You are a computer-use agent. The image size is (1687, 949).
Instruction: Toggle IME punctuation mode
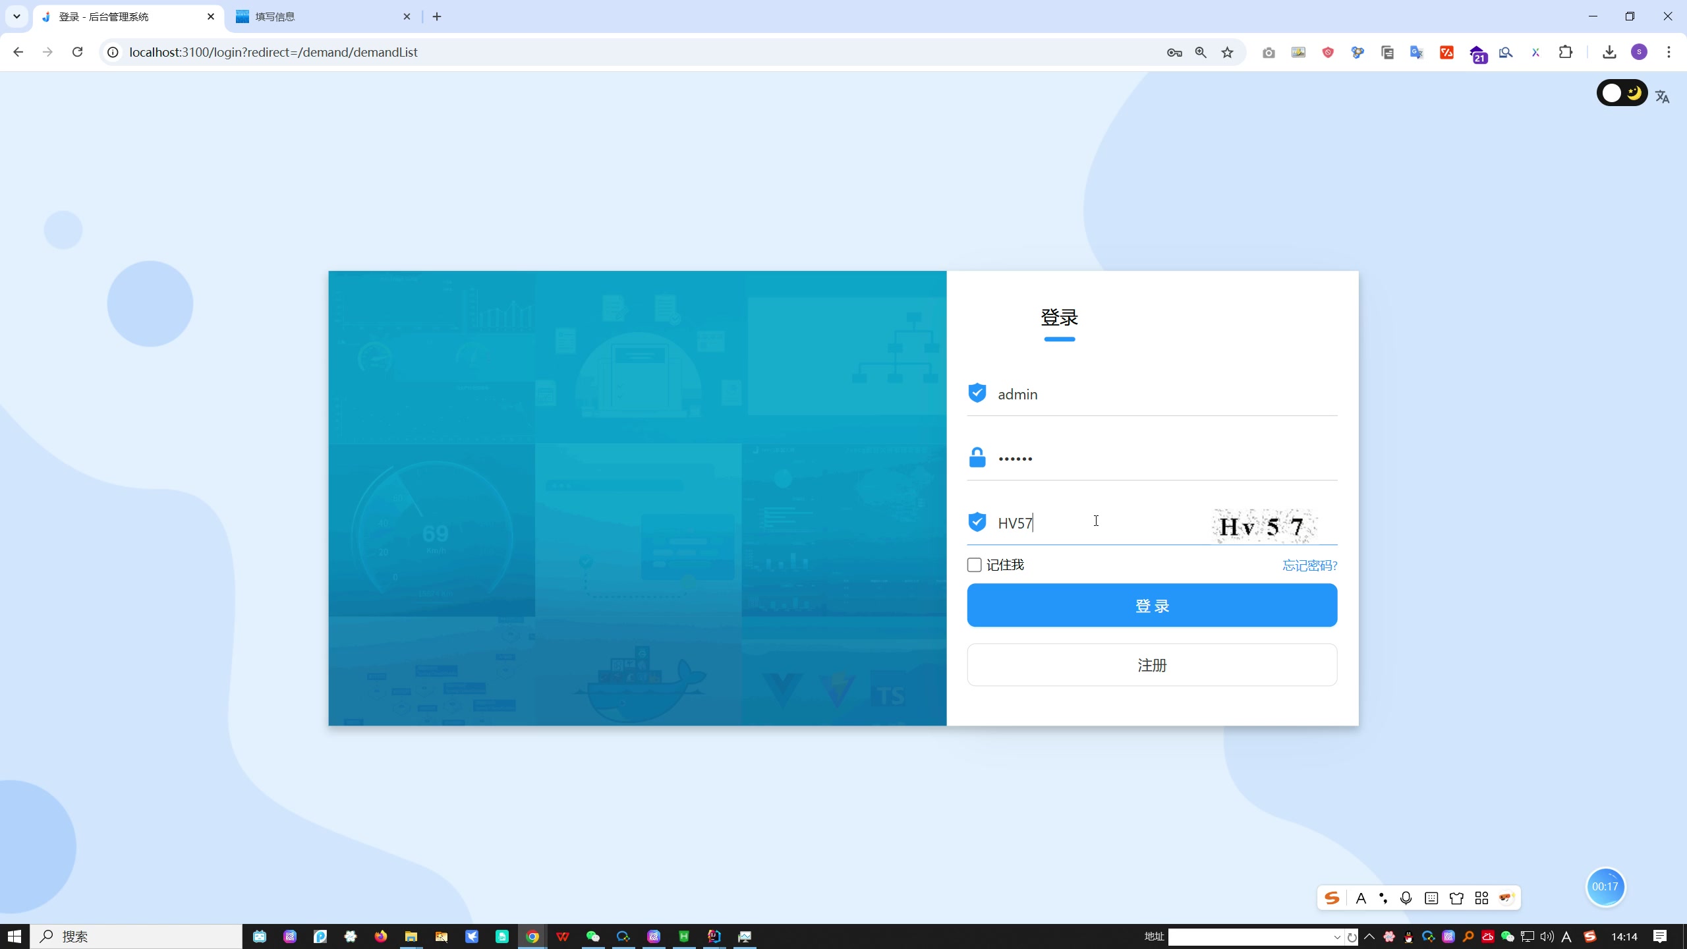pos(1383,898)
